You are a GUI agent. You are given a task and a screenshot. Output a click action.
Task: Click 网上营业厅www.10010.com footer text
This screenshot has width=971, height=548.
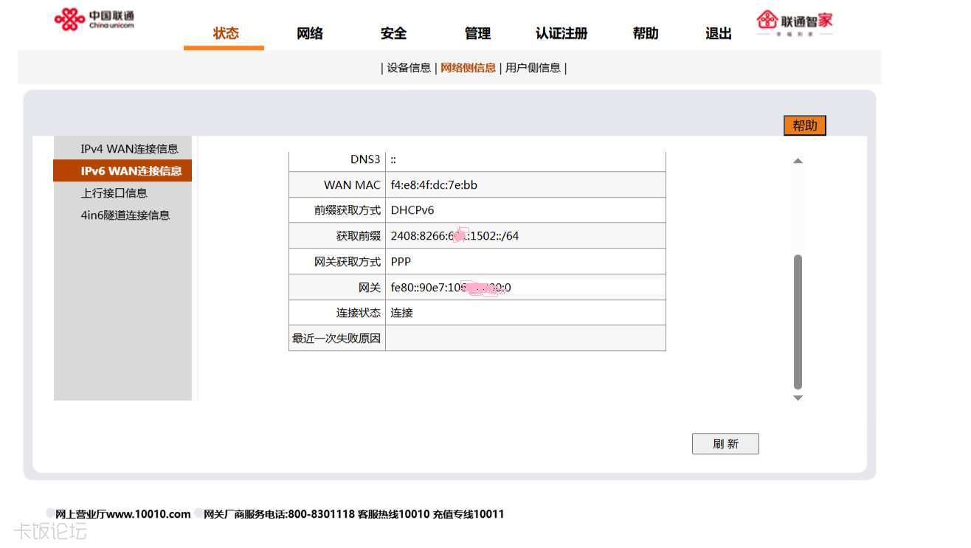click(123, 514)
